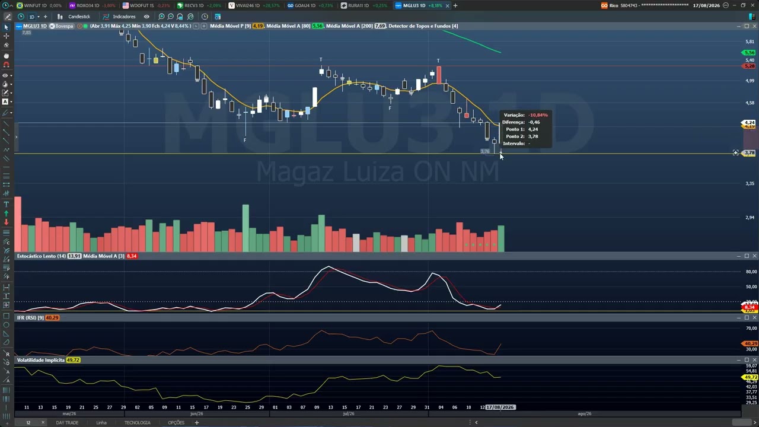
Task: Click the horizontal scrollbar thumb at bottom right
Action: click(x=741, y=422)
